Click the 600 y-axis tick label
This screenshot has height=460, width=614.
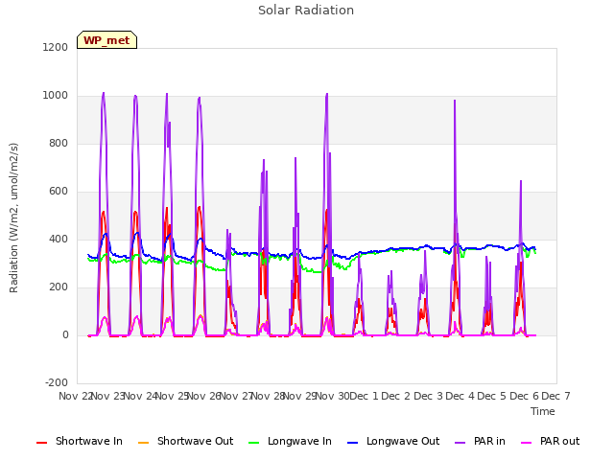[59, 192]
